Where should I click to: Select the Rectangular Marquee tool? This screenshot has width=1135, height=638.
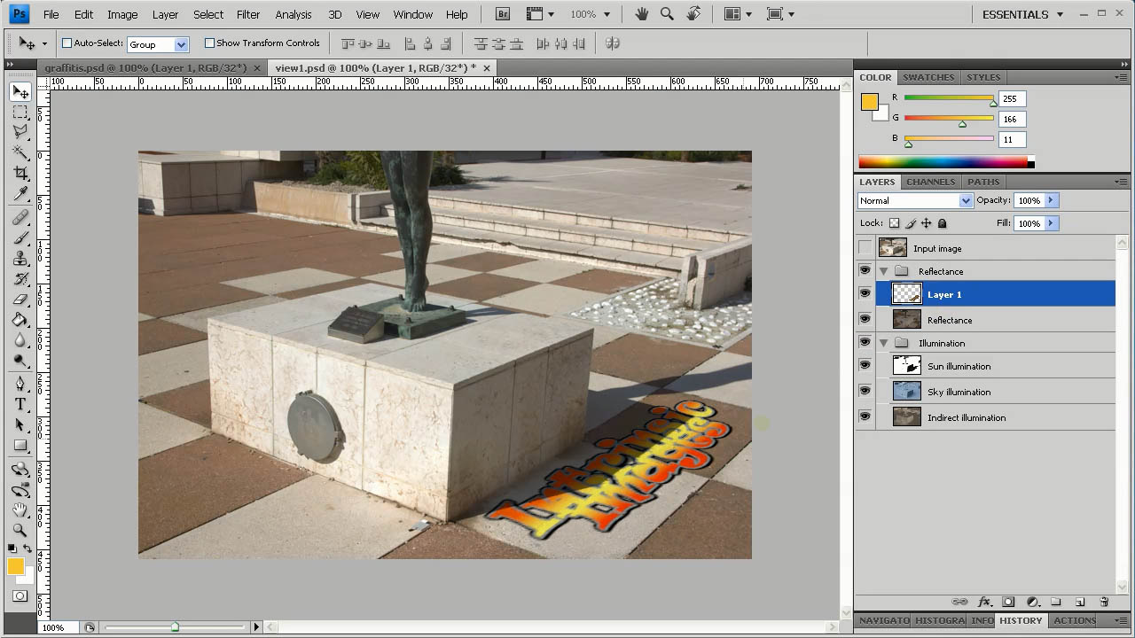(20, 113)
